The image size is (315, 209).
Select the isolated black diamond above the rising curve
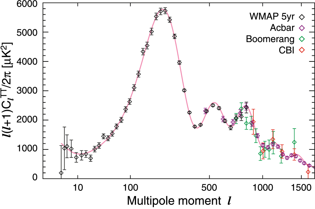coord(103,136)
